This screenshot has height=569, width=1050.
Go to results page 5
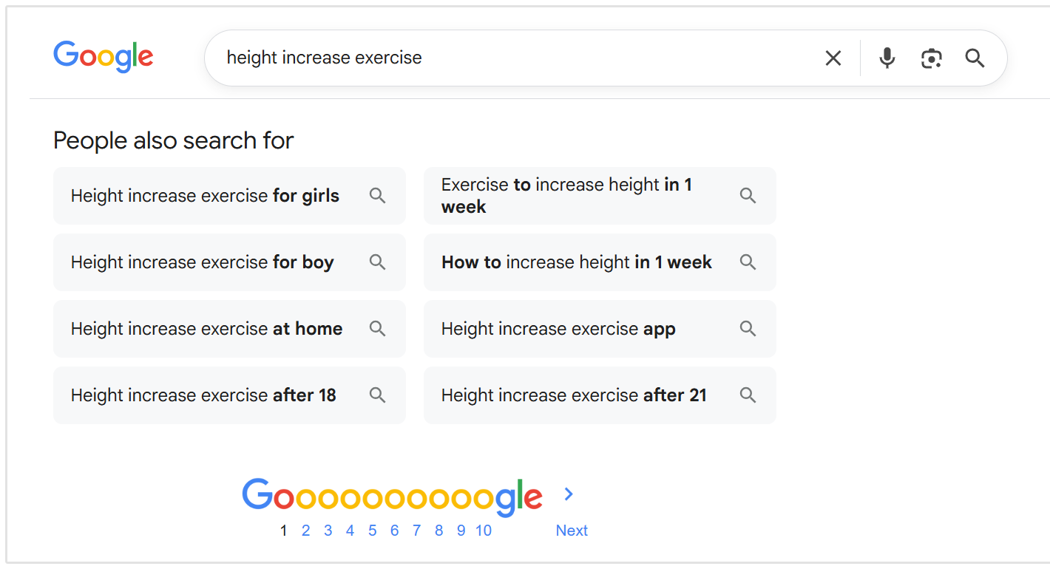pyautogui.click(x=372, y=530)
